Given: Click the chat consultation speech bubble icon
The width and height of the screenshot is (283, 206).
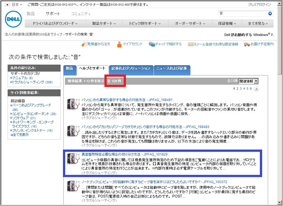Looking at the screenshot, I should pos(151,44).
